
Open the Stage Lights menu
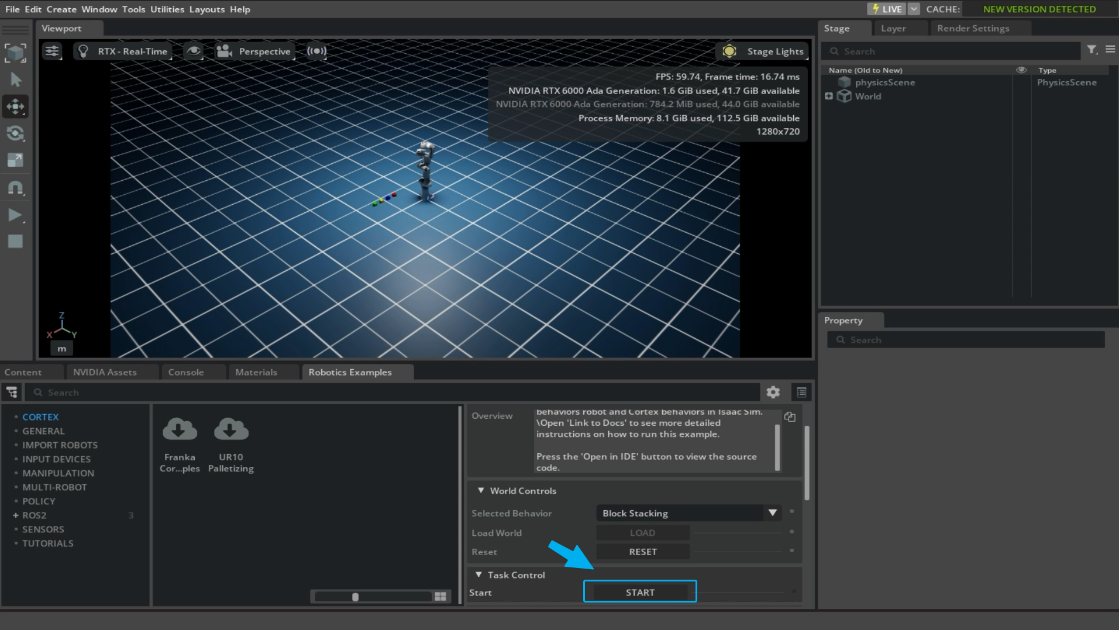point(763,51)
